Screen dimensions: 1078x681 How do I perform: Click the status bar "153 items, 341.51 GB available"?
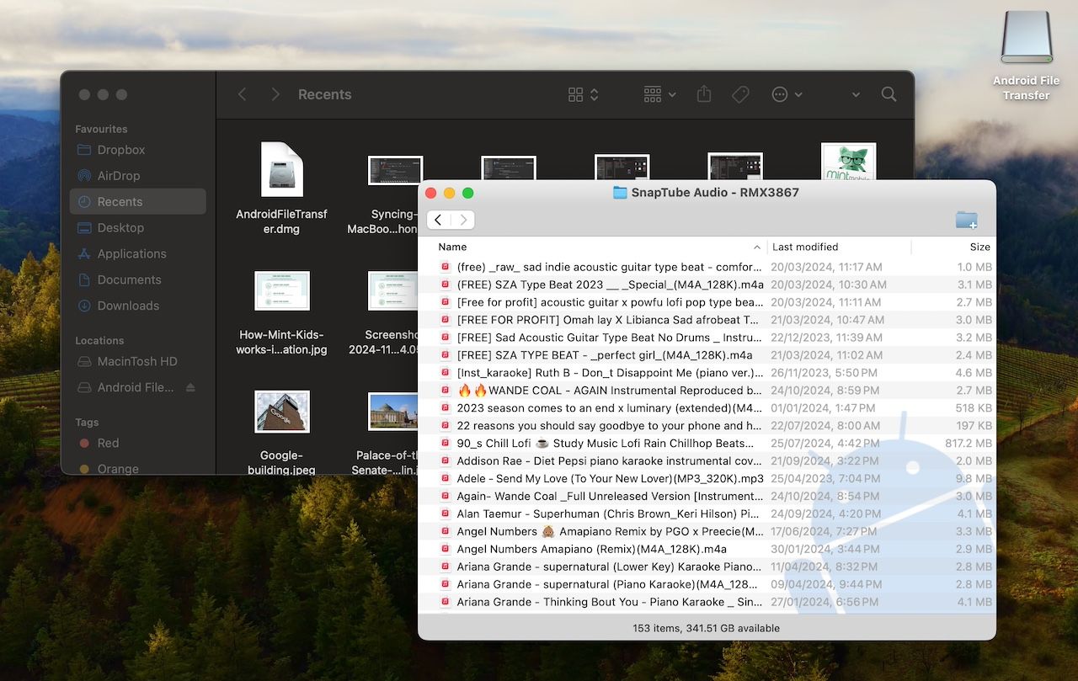(x=707, y=628)
